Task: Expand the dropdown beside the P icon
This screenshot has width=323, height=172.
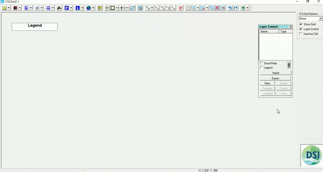Action: click(x=71, y=8)
